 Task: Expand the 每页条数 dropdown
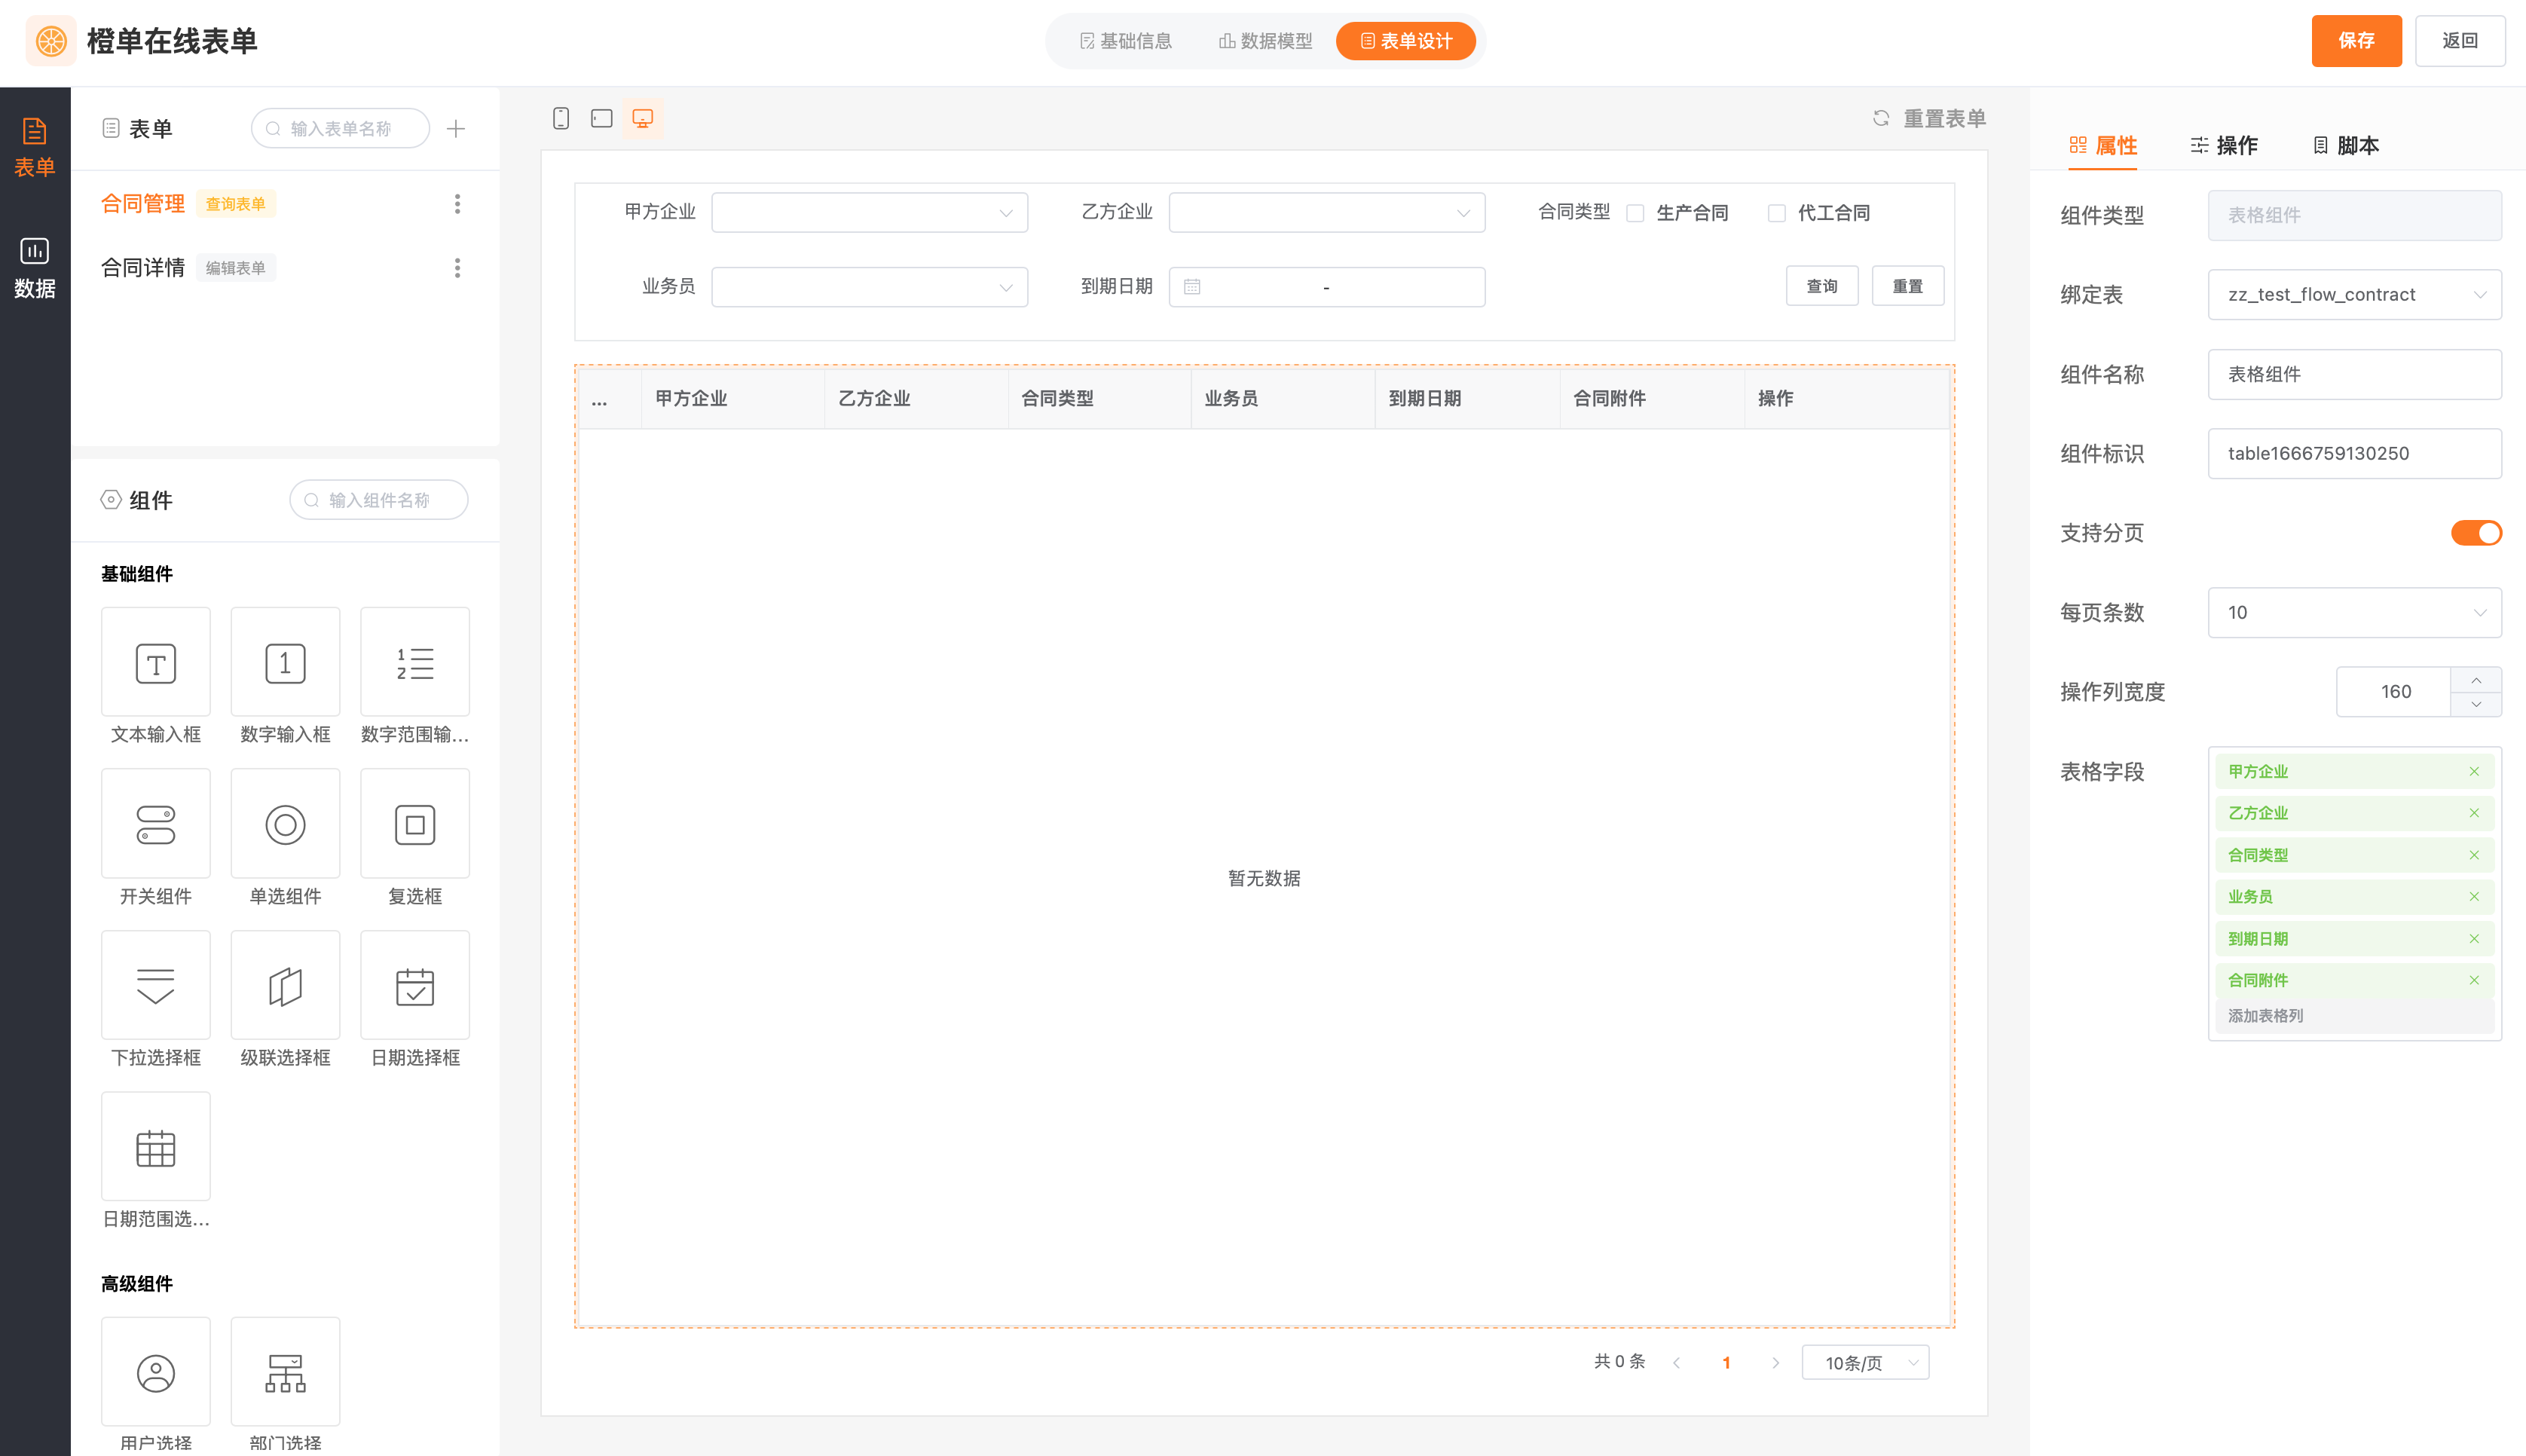click(2354, 612)
